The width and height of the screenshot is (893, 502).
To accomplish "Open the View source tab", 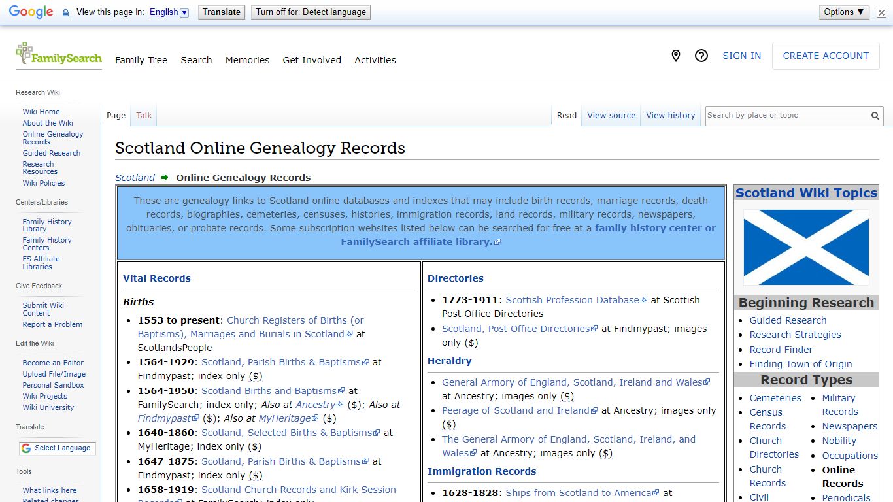I will click(611, 115).
